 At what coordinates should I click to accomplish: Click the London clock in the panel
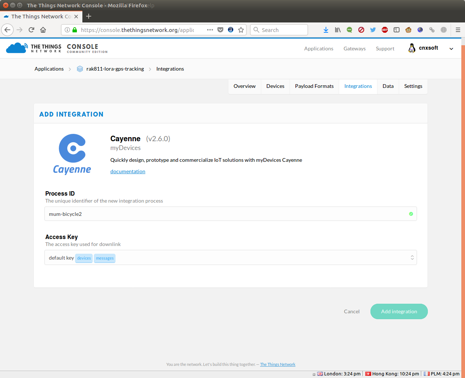point(339,374)
